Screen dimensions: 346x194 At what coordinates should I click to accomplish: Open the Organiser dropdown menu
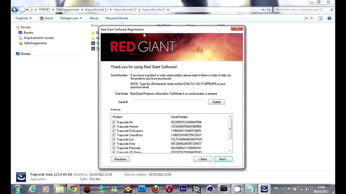click(23, 18)
